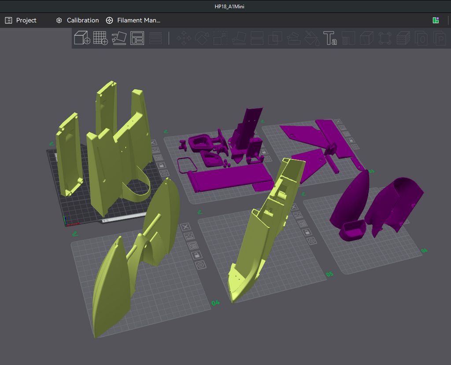Screen dimensions: 451x365
Task: Activate the Lay on face tool
Action: [239, 38]
